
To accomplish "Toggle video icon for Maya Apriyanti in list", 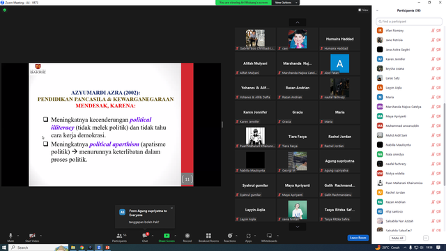I will click(438, 116).
